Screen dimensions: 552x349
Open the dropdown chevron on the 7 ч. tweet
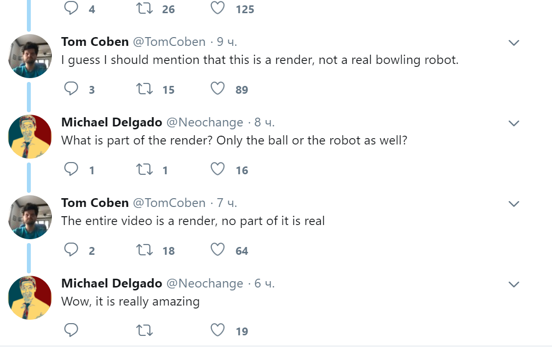(513, 204)
